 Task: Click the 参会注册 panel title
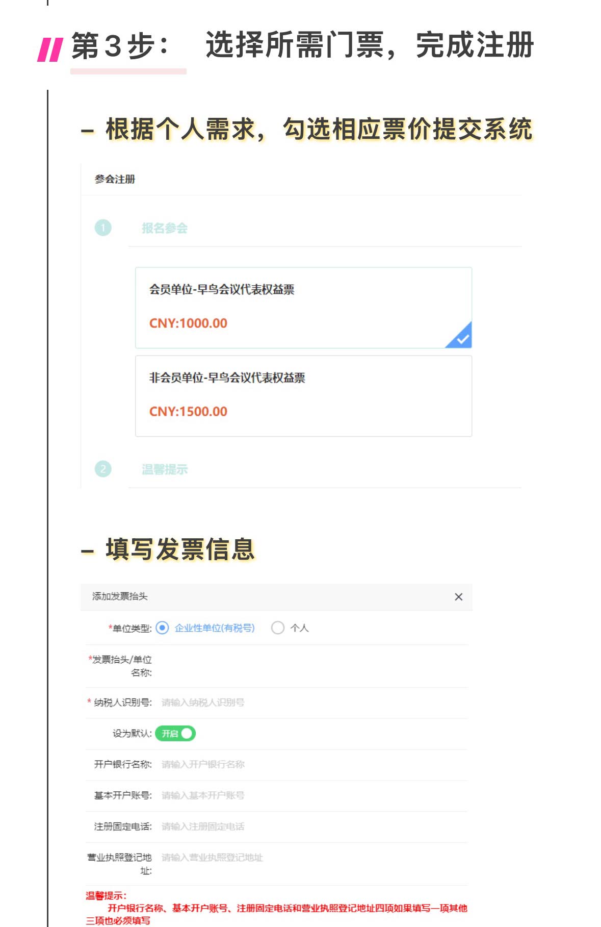115,179
